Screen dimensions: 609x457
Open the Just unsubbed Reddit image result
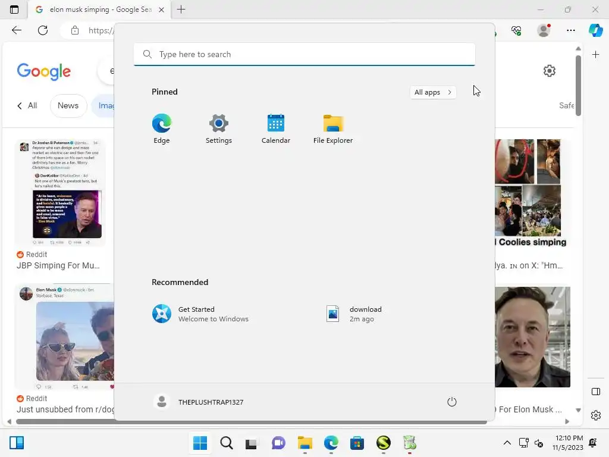pos(65,337)
